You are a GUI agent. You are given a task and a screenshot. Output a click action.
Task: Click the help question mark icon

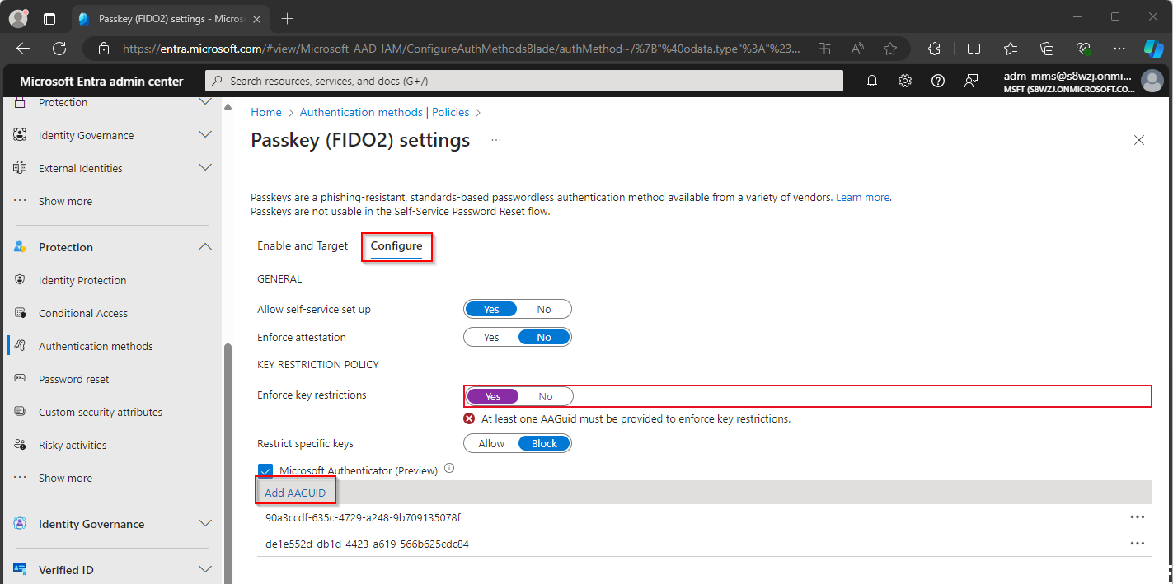(937, 81)
